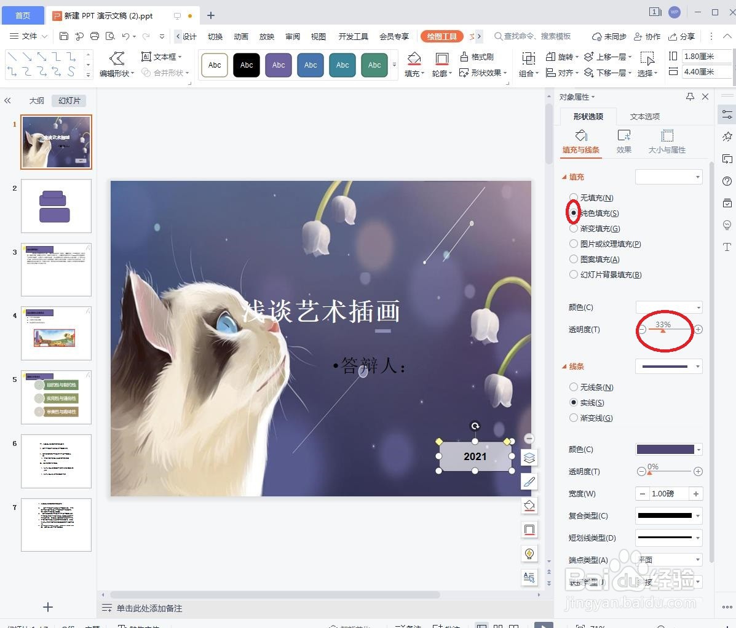The width and height of the screenshot is (736, 628).
Task: Select the 格式刷 format painter
Action: [477, 57]
